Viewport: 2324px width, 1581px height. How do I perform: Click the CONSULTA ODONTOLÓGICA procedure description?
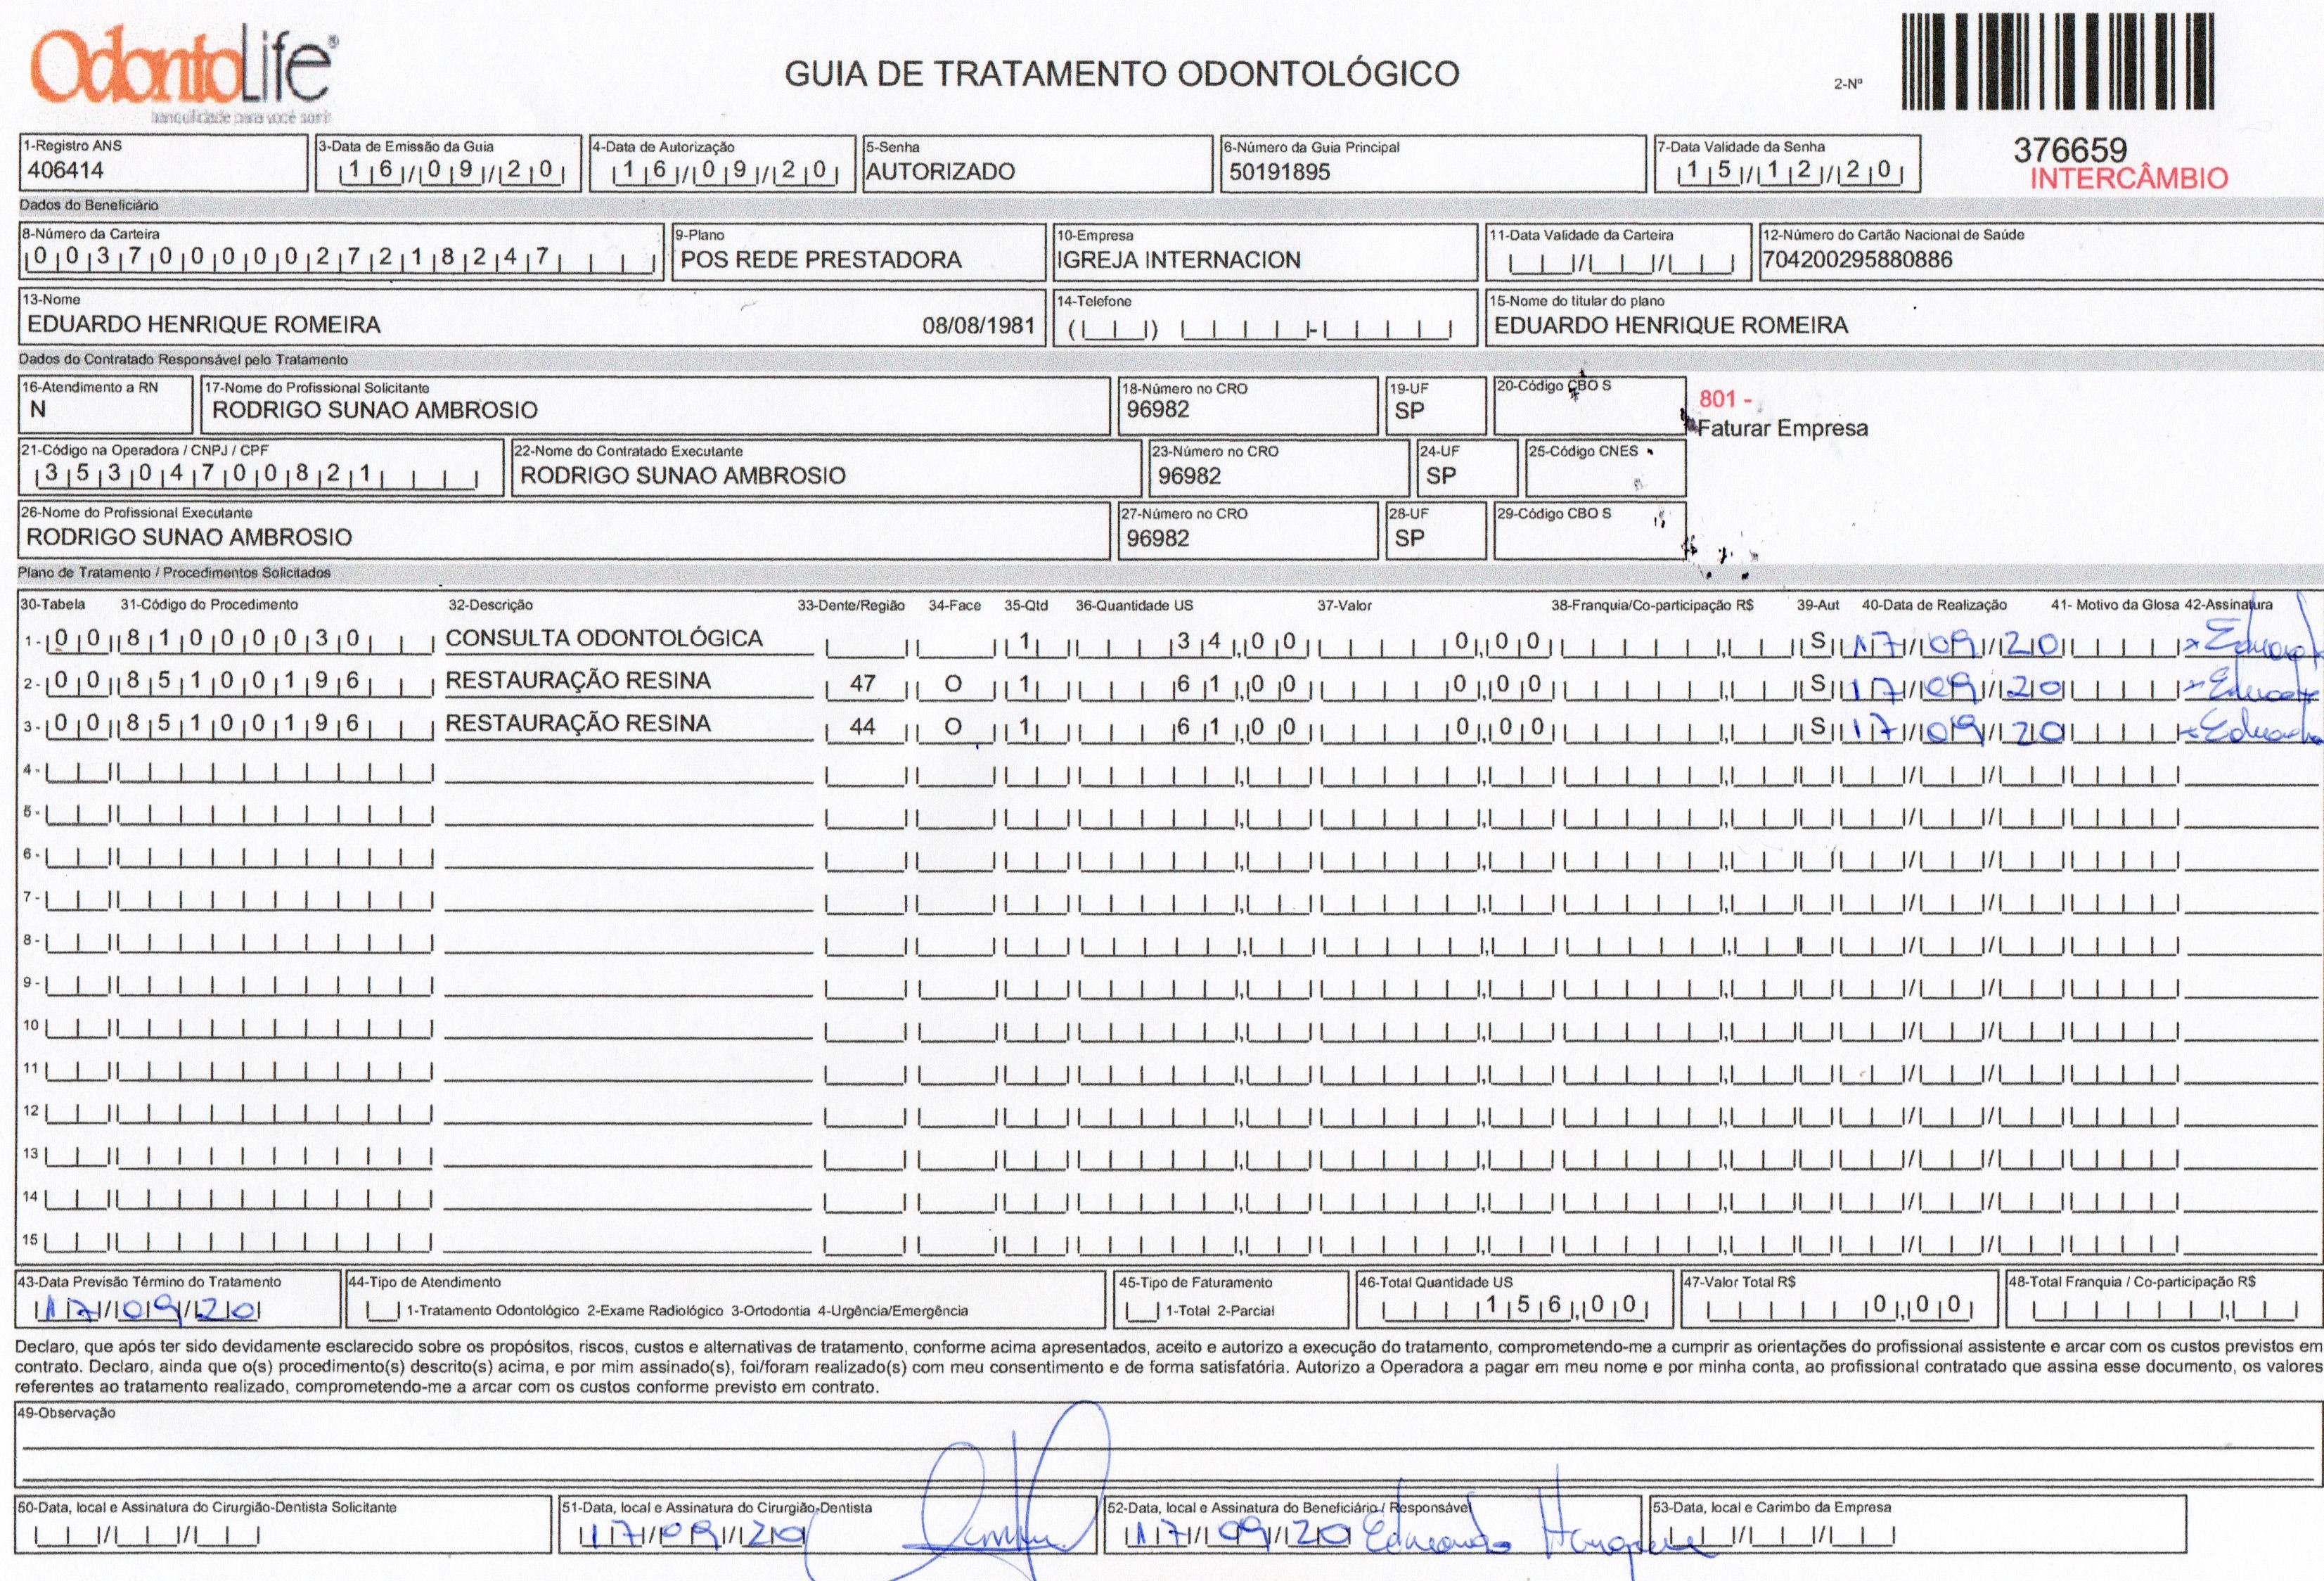pos(604,638)
